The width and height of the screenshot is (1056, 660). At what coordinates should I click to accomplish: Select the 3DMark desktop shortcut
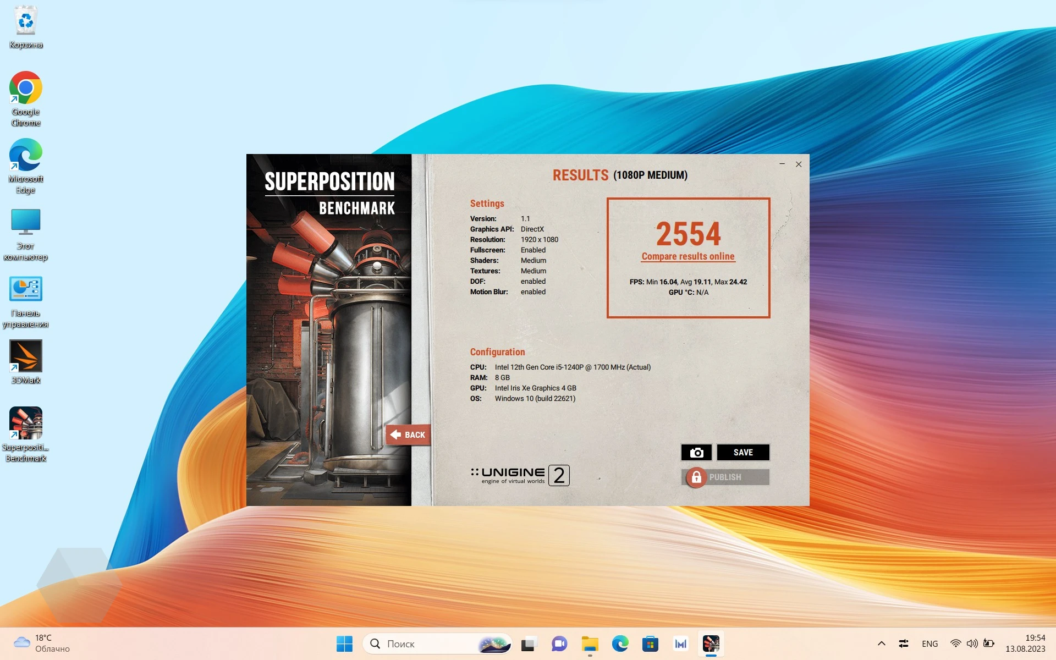26,361
